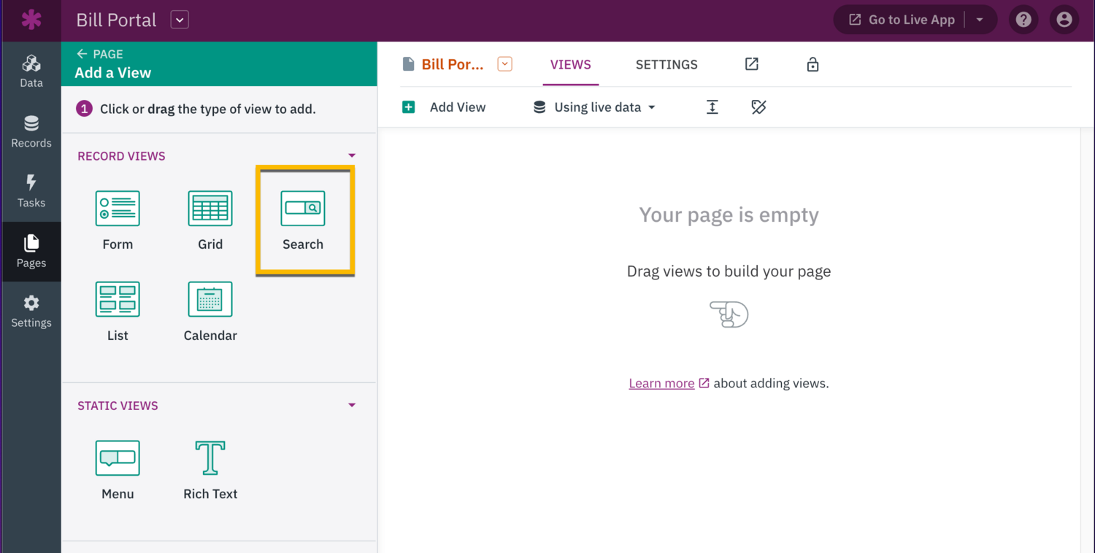Toggle the Data sidebar panel

point(31,71)
